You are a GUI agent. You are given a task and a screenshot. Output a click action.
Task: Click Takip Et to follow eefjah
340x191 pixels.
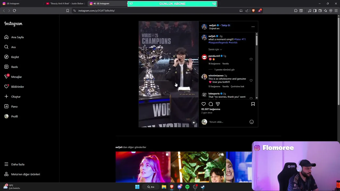click(226, 25)
